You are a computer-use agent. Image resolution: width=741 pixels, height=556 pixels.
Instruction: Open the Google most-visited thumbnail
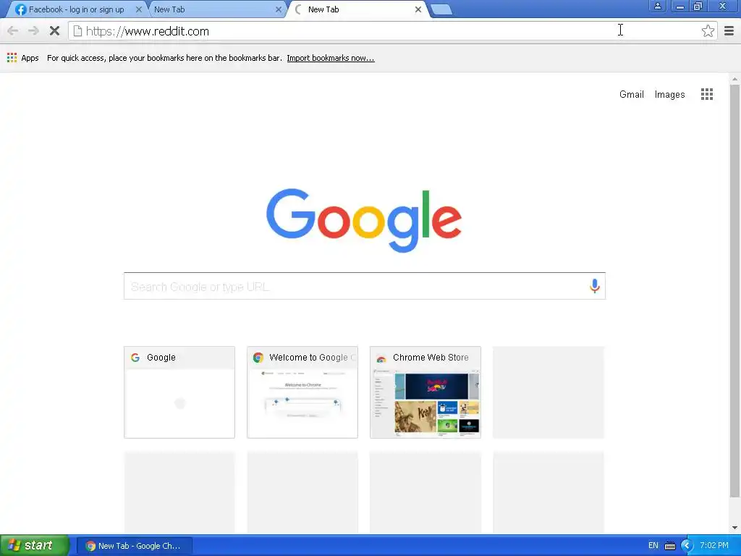[179, 392]
